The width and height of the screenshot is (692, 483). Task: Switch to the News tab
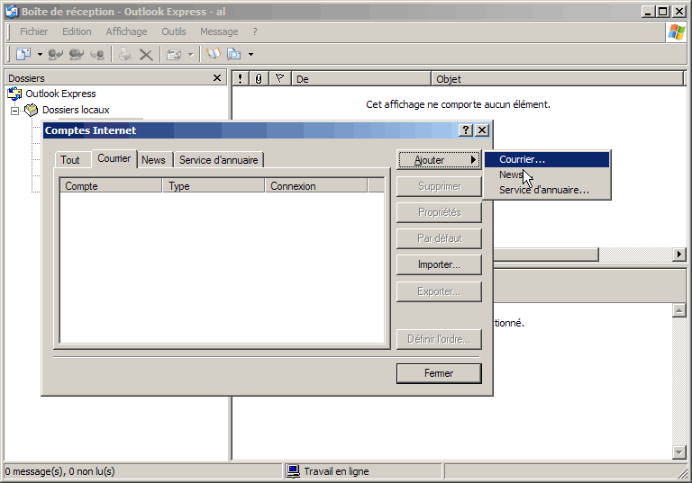(x=153, y=160)
